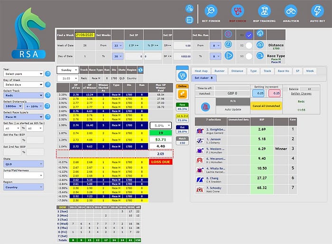Open the Bet Finder tool
332x244 pixels.
pos(212,11)
